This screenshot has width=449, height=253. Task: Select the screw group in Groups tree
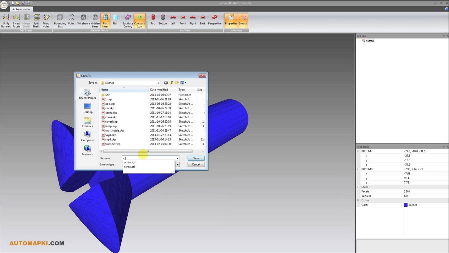(370, 41)
